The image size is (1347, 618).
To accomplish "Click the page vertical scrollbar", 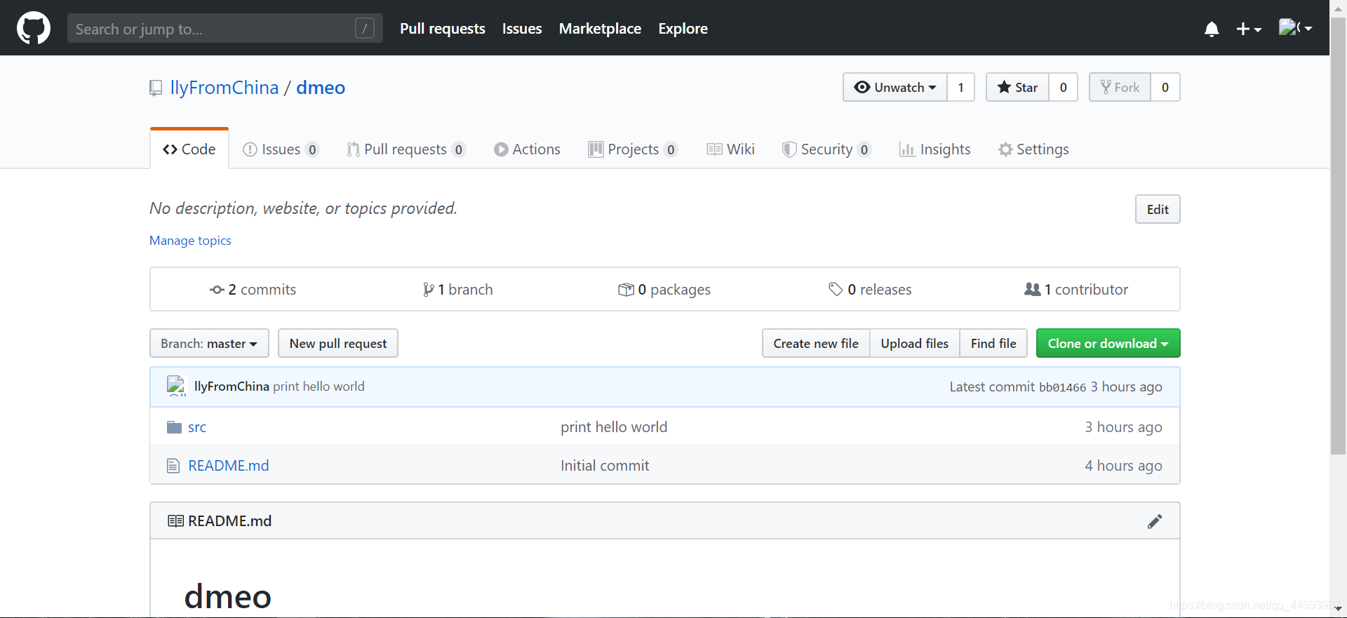I will pyautogui.click(x=1339, y=235).
